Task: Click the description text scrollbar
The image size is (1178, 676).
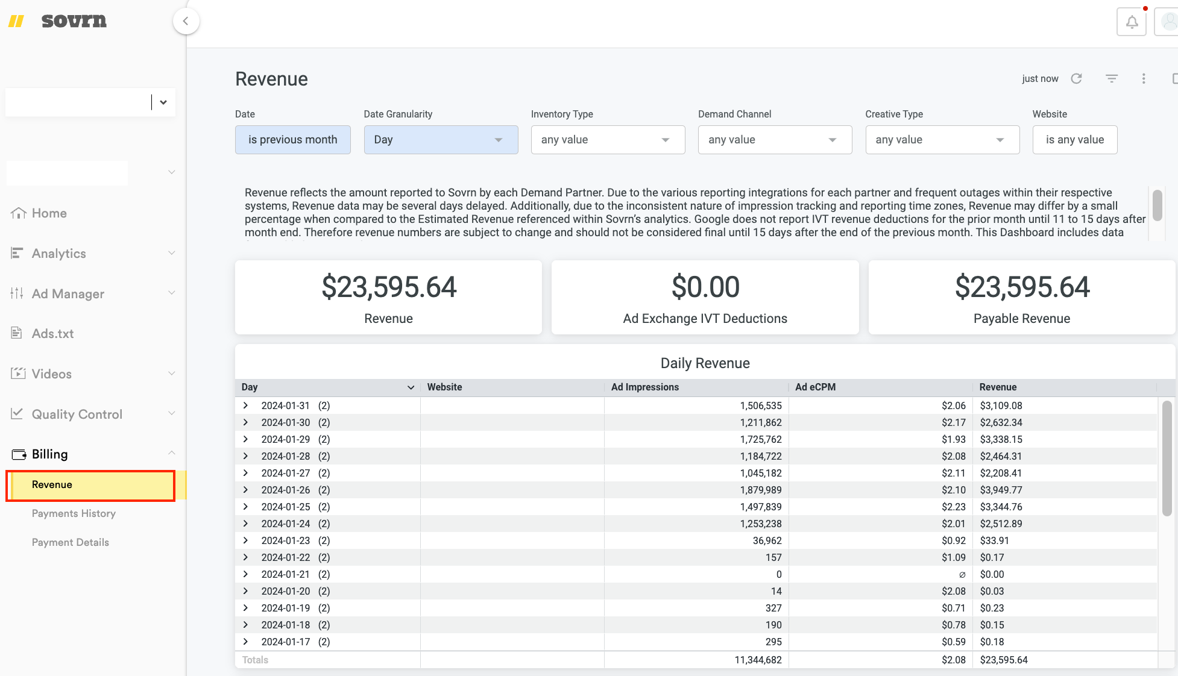Action: pyautogui.click(x=1157, y=205)
